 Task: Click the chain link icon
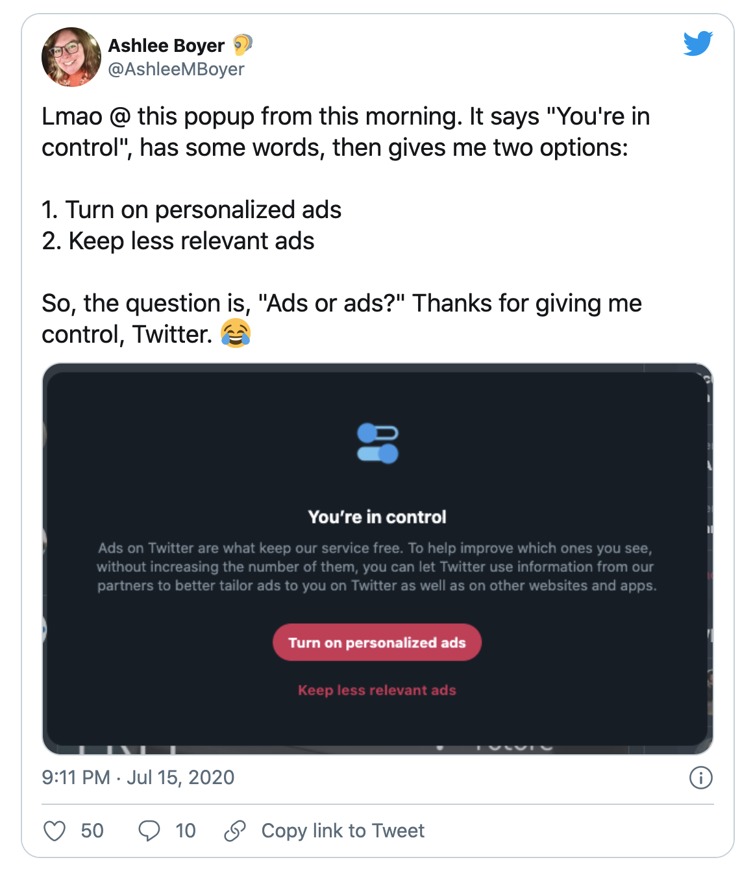[235, 831]
